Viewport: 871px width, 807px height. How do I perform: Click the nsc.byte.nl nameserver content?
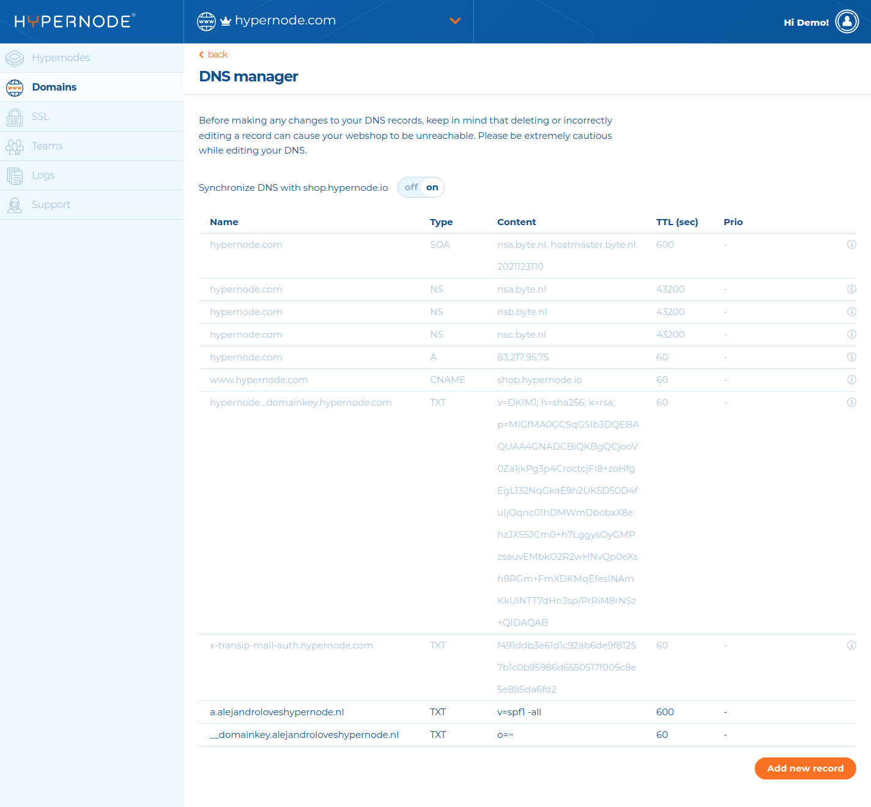(522, 335)
